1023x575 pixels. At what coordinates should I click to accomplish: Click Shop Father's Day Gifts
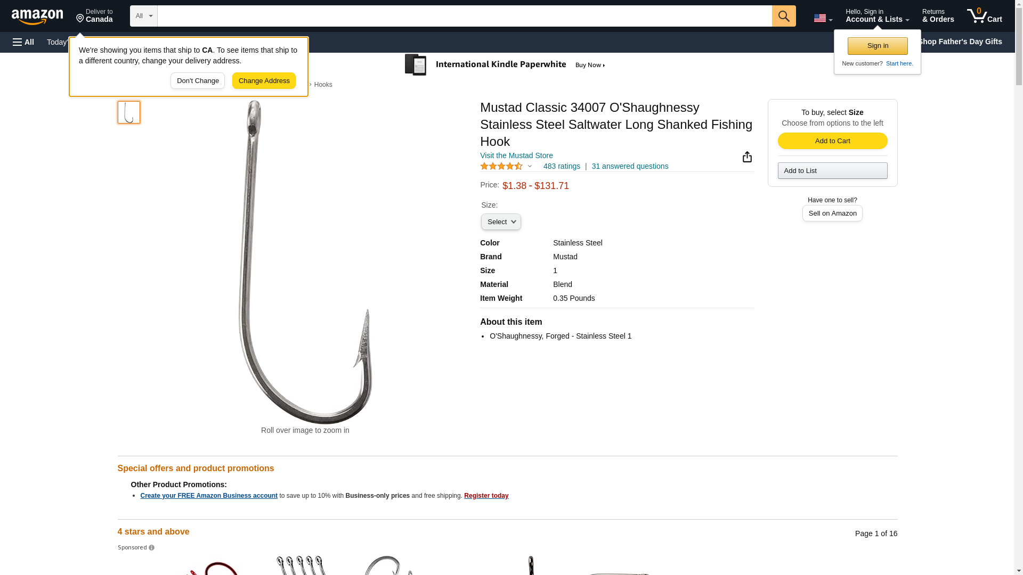(x=960, y=42)
